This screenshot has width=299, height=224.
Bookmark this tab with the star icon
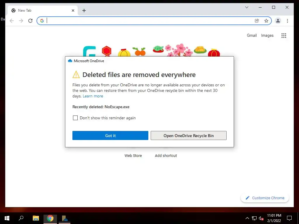tap(266, 21)
